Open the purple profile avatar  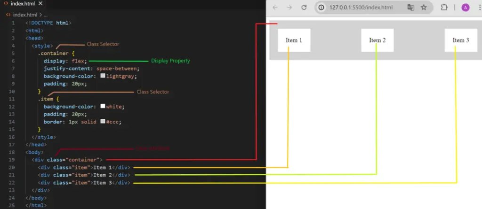[x=466, y=8]
